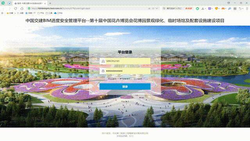Open the 收藏 favorites star bookmark

pyautogui.click(x=10, y=13)
